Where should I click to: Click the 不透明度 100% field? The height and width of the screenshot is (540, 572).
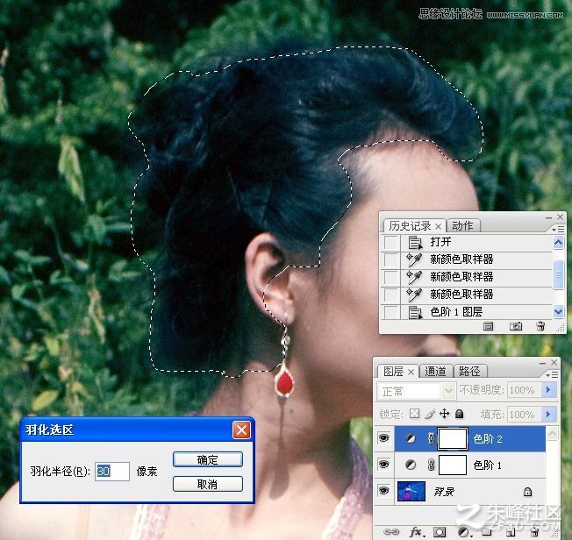coord(524,390)
